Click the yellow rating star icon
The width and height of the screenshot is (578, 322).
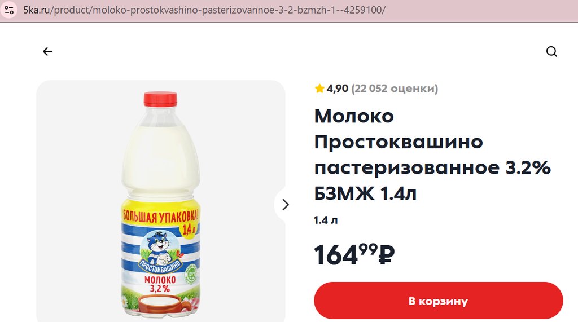pos(319,89)
